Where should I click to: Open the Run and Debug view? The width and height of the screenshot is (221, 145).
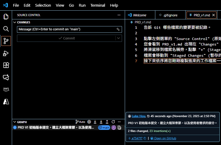[x=6, y=53]
